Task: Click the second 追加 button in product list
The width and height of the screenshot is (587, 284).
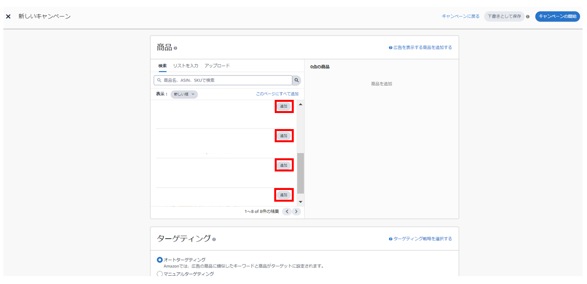Action: coord(283,135)
